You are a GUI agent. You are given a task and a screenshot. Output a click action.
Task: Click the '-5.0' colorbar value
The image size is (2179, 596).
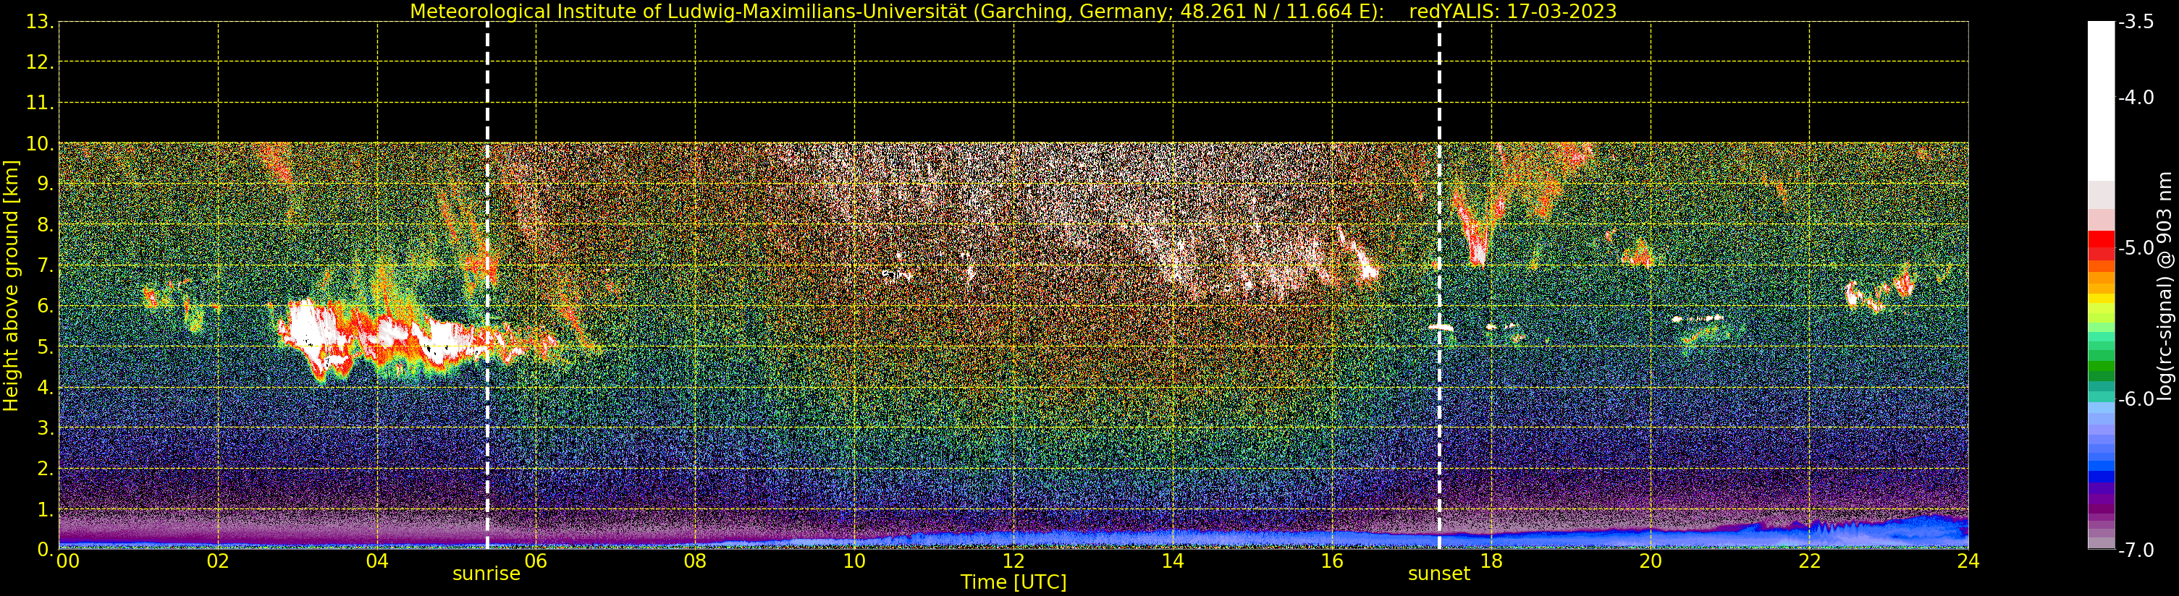tap(2137, 247)
